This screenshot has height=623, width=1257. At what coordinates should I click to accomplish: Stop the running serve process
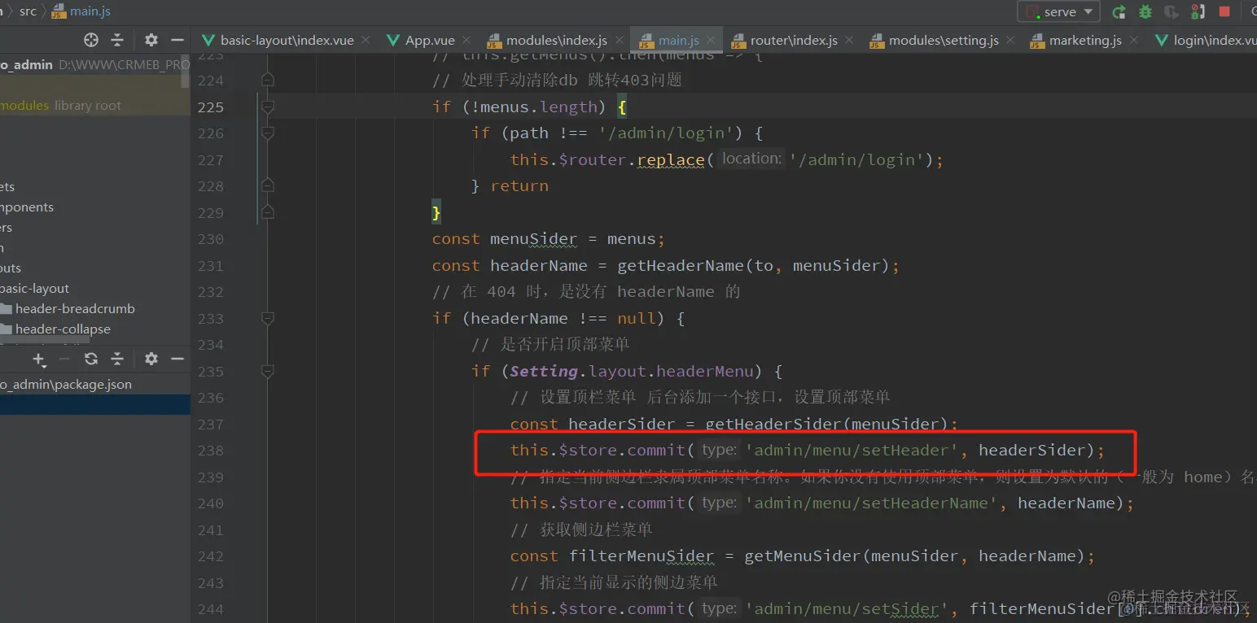(1224, 11)
